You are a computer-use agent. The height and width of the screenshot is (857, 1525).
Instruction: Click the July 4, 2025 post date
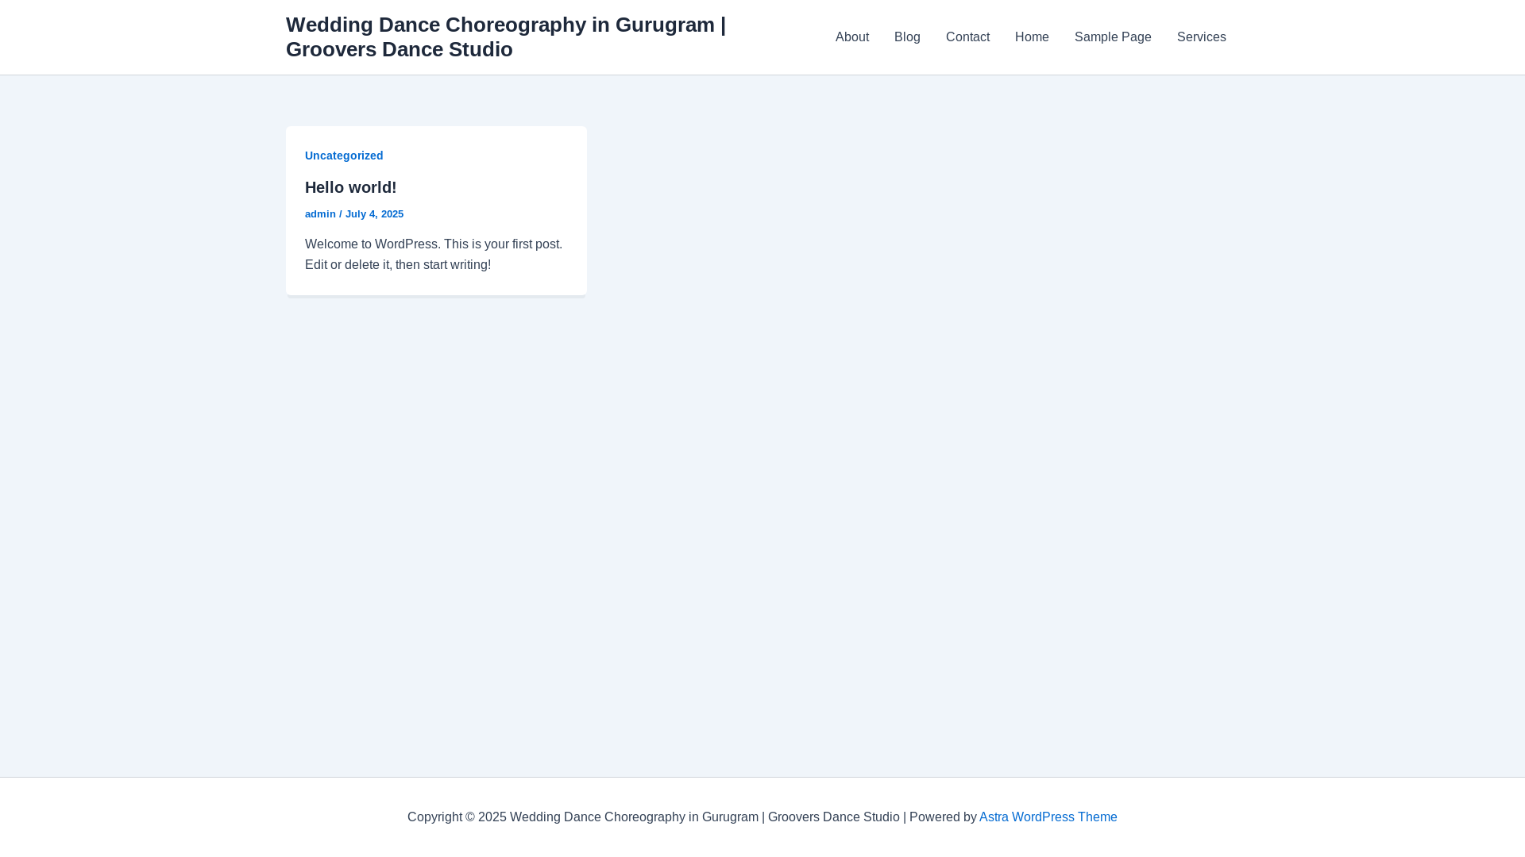coord(374,214)
